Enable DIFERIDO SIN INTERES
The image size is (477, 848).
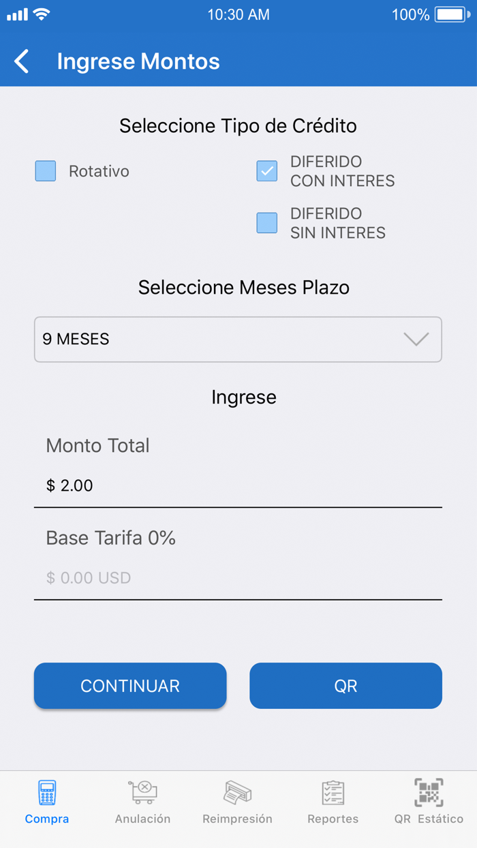pyautogui.click(x=266, y=223)
